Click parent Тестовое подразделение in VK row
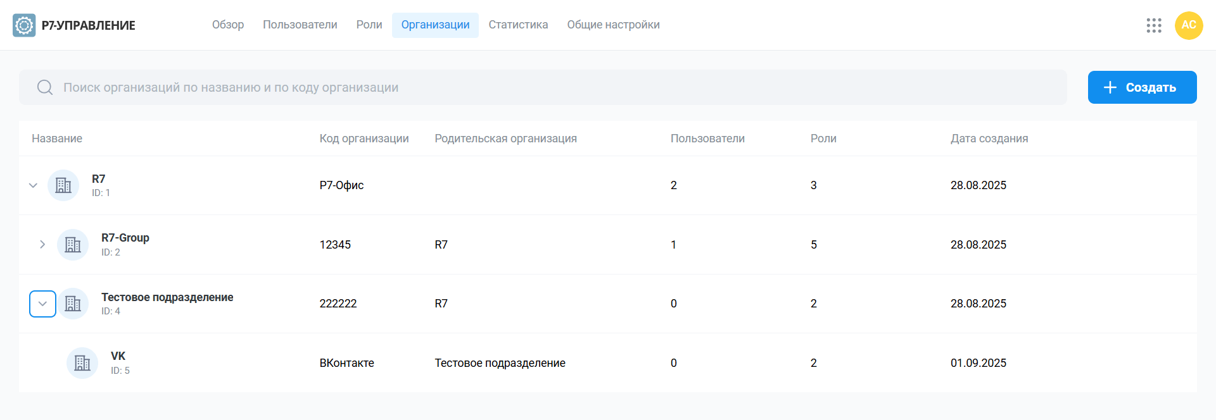This screenshot has height=420, width=1216. click(x=500, y=363)
